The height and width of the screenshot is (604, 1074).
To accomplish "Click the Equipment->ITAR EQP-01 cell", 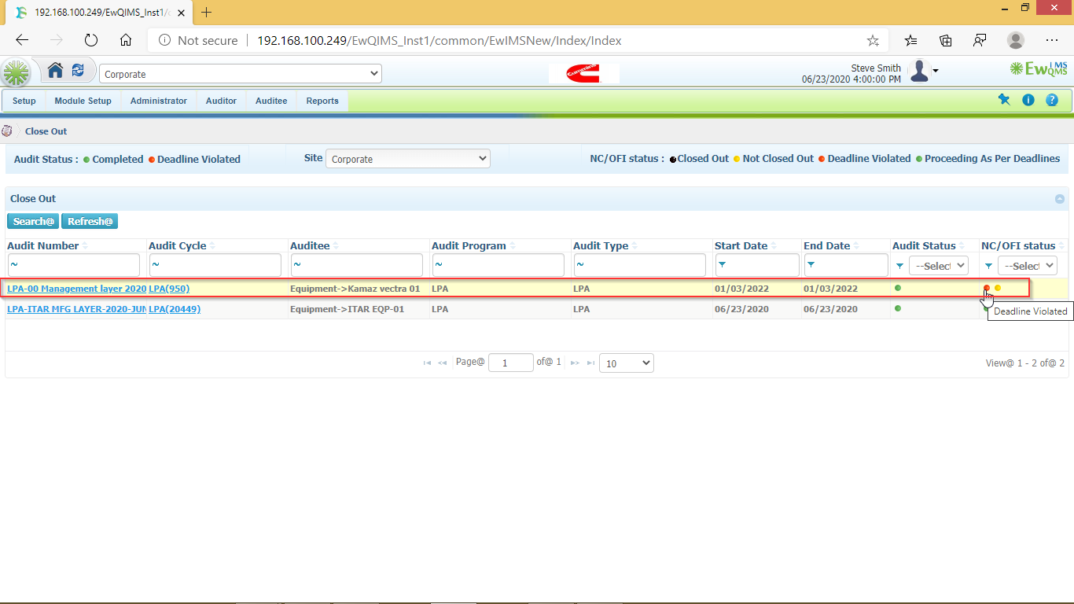I will [359, 309].
